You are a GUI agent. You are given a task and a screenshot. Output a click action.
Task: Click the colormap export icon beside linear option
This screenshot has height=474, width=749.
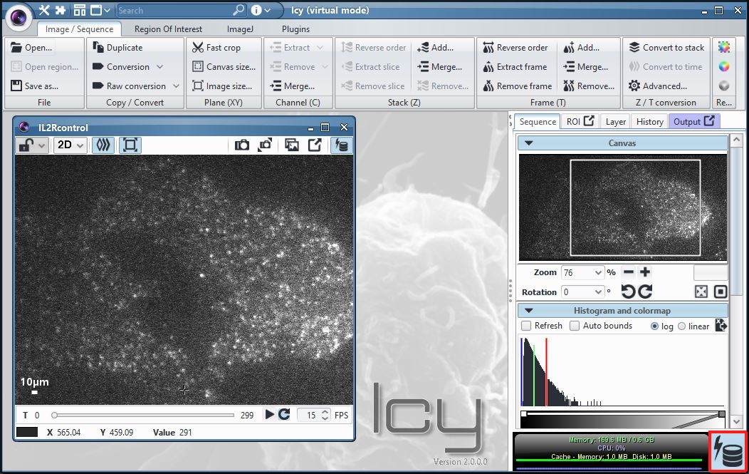point(721,325)
